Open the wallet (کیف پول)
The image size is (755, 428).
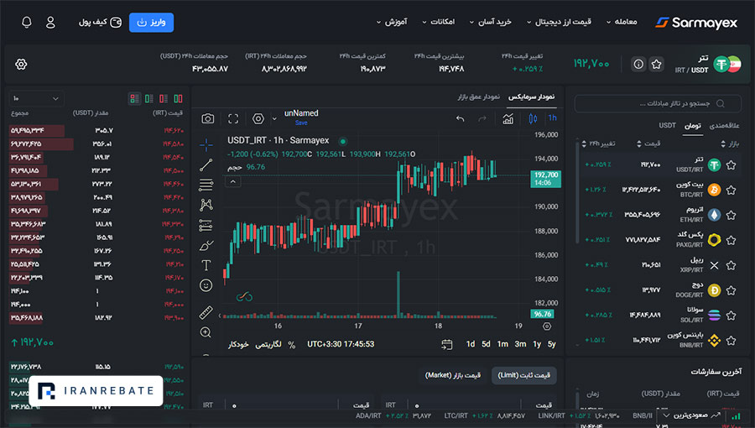[100, 22]
